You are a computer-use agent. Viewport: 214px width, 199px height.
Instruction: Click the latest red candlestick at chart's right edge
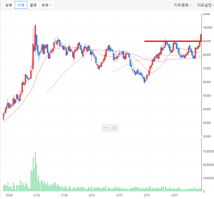tap(201, 38)
